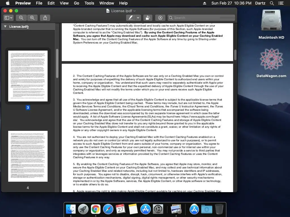Screen dimensions: 290x217
Task: Select the Highlight pen tool
Action: [x=131, y=18]
